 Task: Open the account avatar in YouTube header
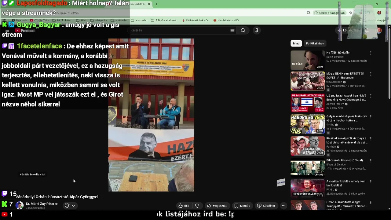click(379, 30)
